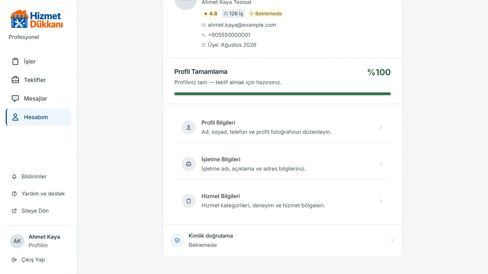The height and width of the screenshot is (274, 488).
Task: Expand İşletme Bilgileri with its chevron
Action: (381, 164)
